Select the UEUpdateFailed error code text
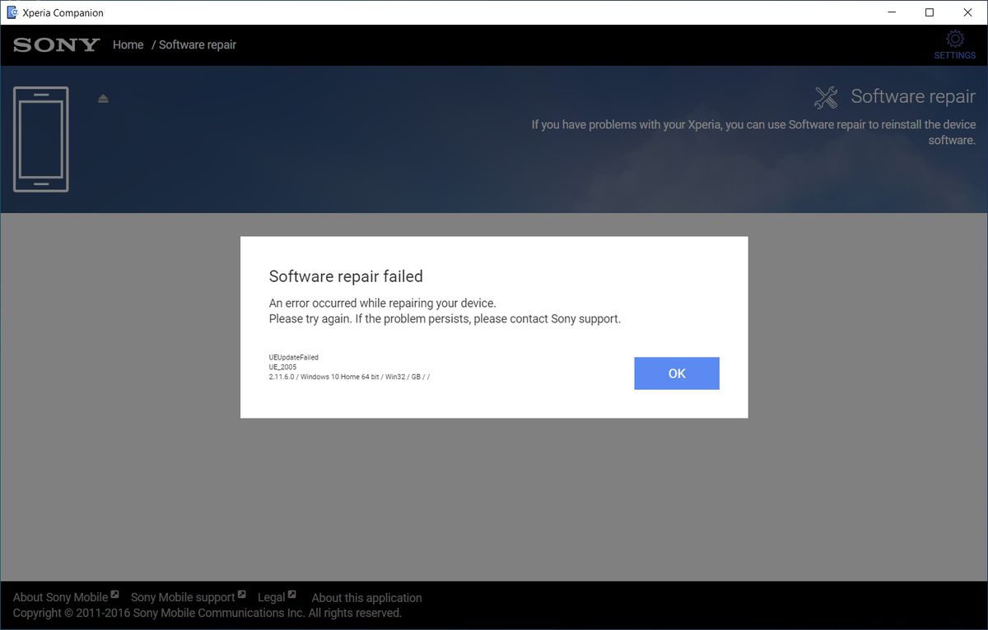The image size is (988, 630). click(292, 357)
